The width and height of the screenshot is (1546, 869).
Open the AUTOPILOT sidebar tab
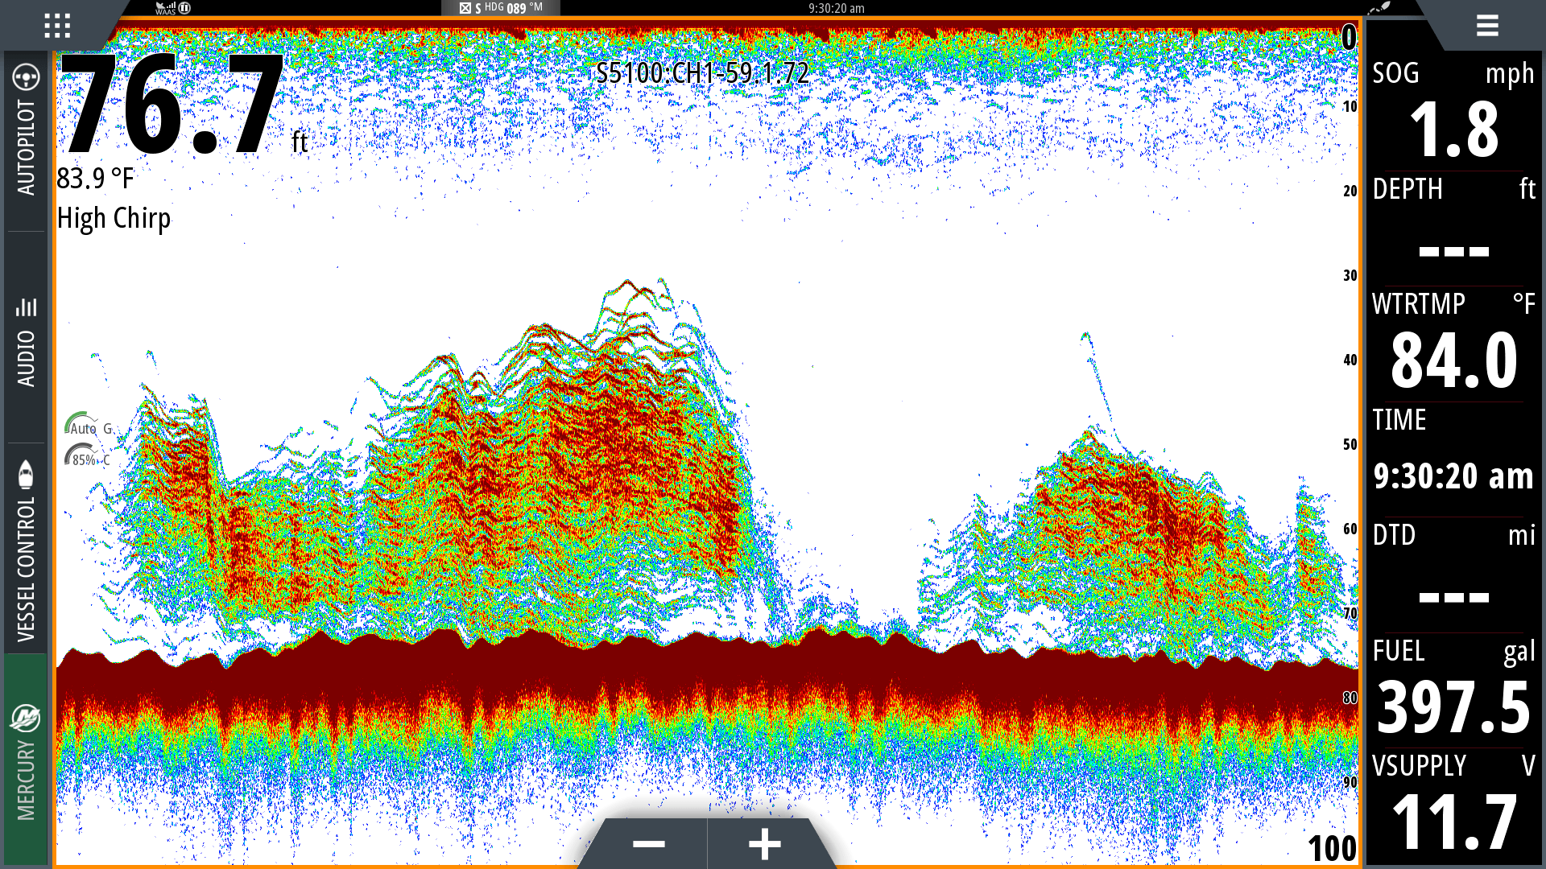[x=26, y=149]
